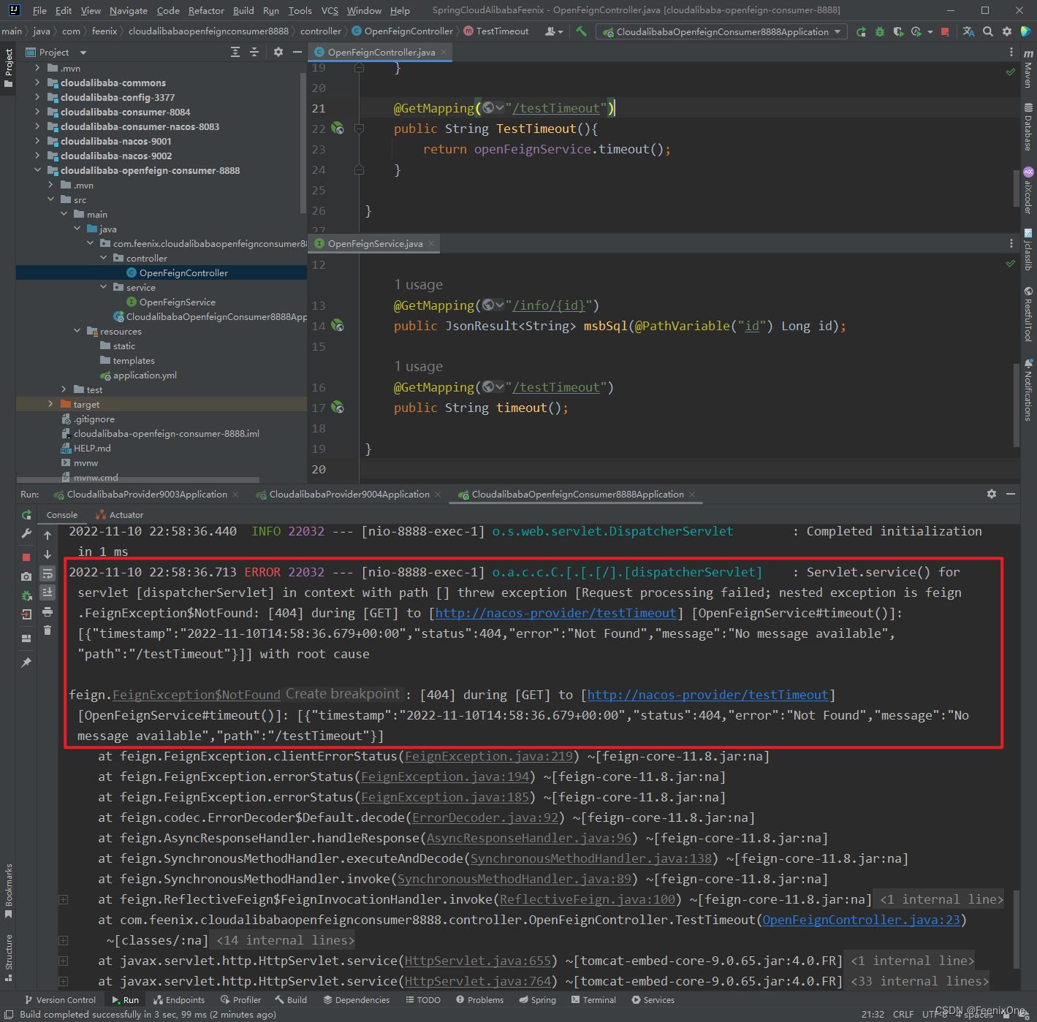1037x1022 pixels.
Task: Toggle the Project tool window stripe button
Action: click(8, 67)
